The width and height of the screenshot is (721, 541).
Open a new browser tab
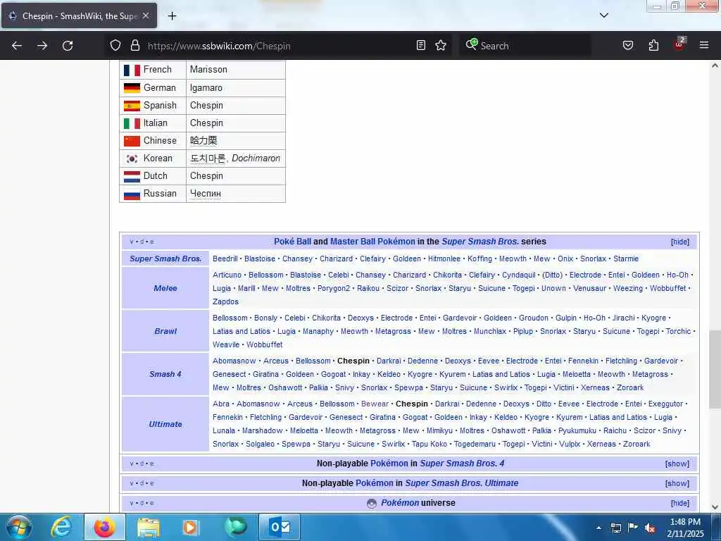tap(172, 16)
